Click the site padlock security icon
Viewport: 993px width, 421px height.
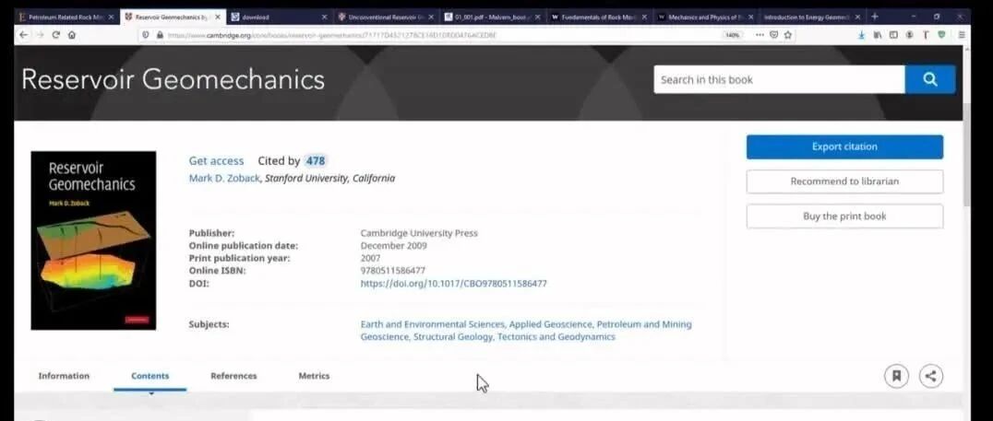tap(159, 35)
